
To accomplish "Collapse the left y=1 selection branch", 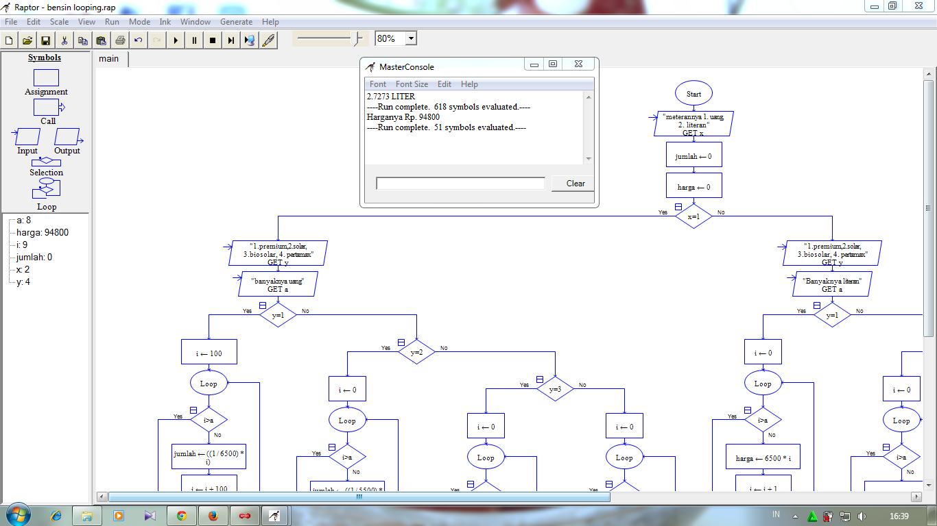I will point(262,305).
